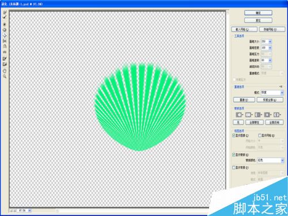The height and width of the screenshot is (216, 288).
Task: Click the Restore All (恢复全部) button
Action: tap(270, 100)
